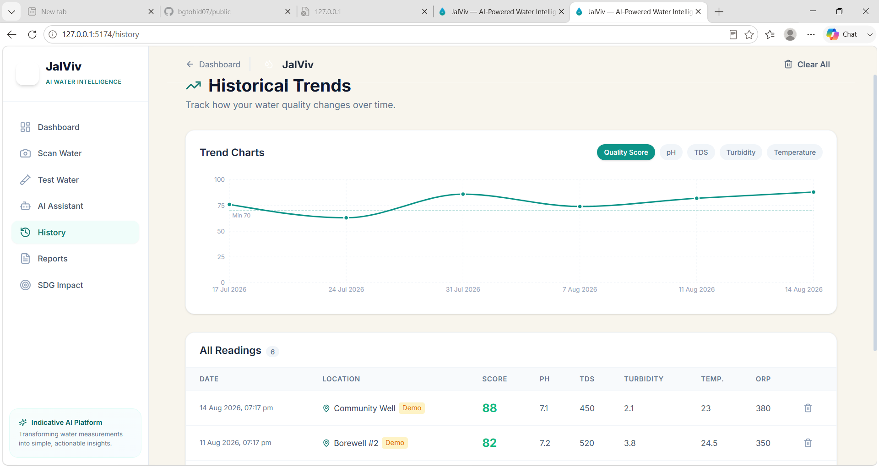Viewport: 879px width, 467px height.
Task: Open the SDG Impact target icon
Action: (x=25, y=285)
